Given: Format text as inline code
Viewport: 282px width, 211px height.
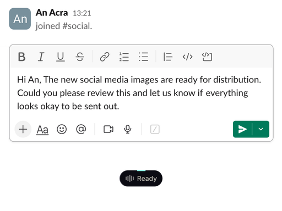Looking at the screenshot, I should tap(187, 57).
